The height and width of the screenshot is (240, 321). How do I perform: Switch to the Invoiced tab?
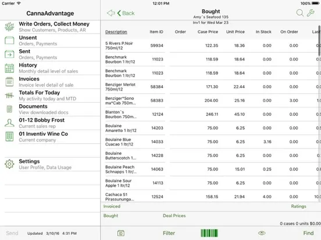pos(112,206)
